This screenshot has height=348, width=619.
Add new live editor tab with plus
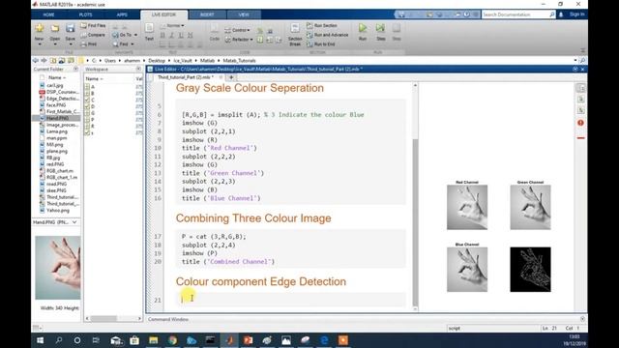click(231, 77)
